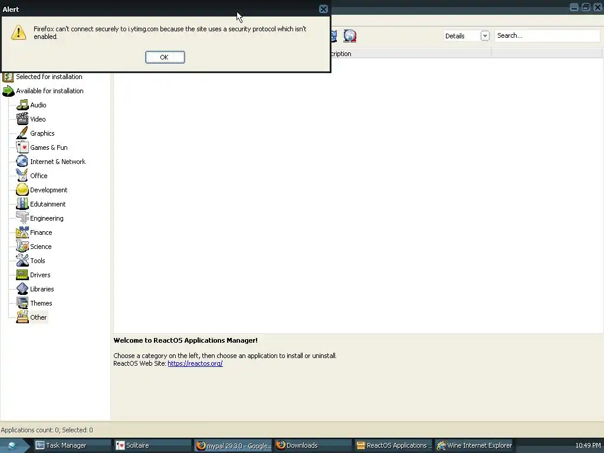The height and width of the screenshot is (453, 604).
Task: Switch to Downloads taskbar button
Action: (x=313, y=445)
